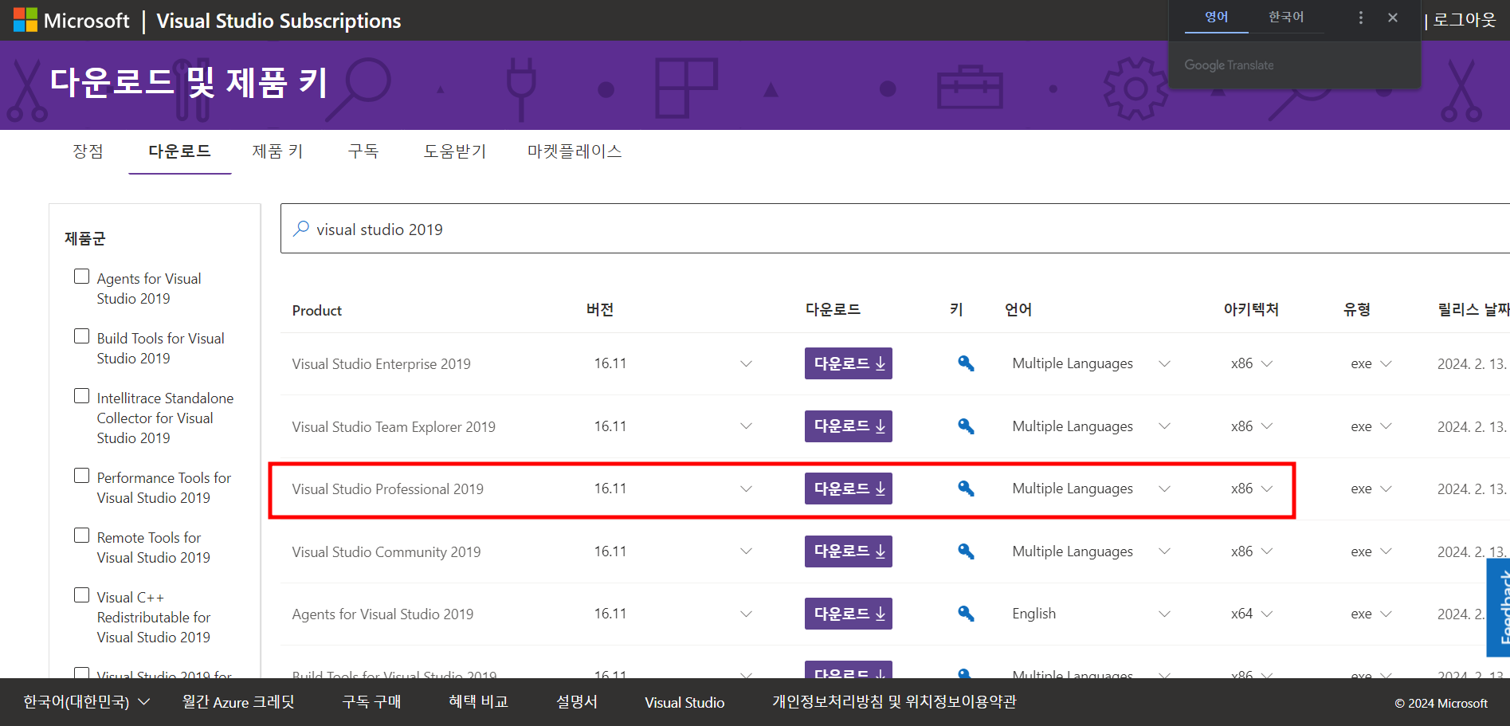Image resolution: width=1510 pixels, height=726 pixels.
Task: Open Google Translate options menu (three dots)
Action: click(1361, 18)
